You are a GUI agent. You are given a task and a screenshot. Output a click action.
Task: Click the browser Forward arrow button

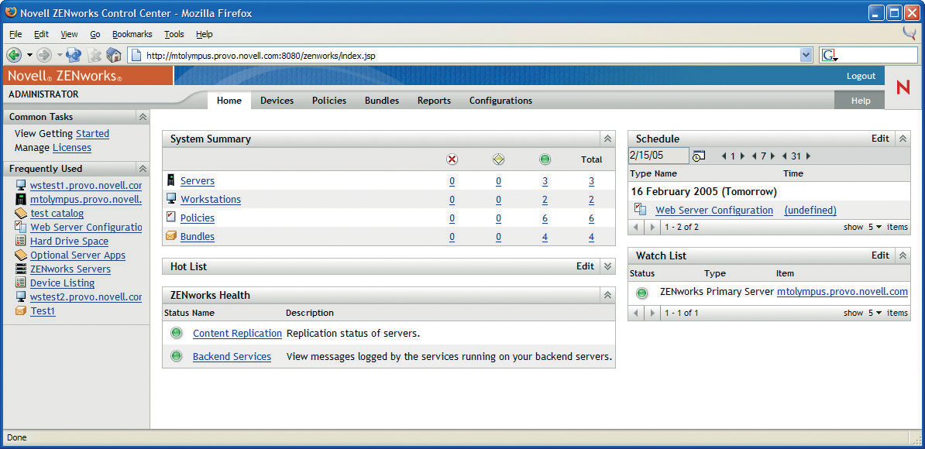pos(43,56)
